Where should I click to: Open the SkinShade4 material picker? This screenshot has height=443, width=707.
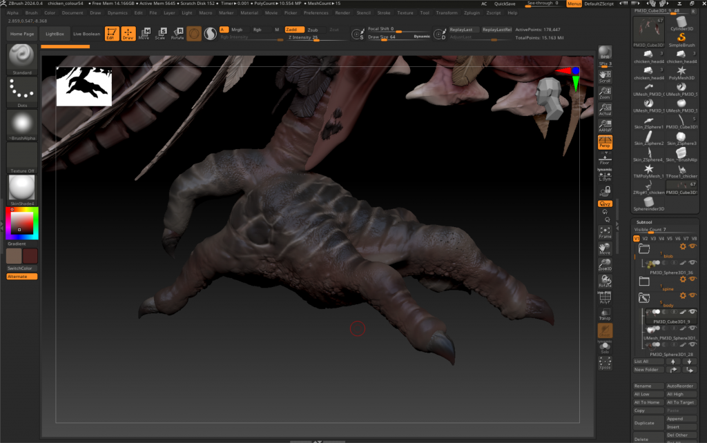[x=22, y=190]
